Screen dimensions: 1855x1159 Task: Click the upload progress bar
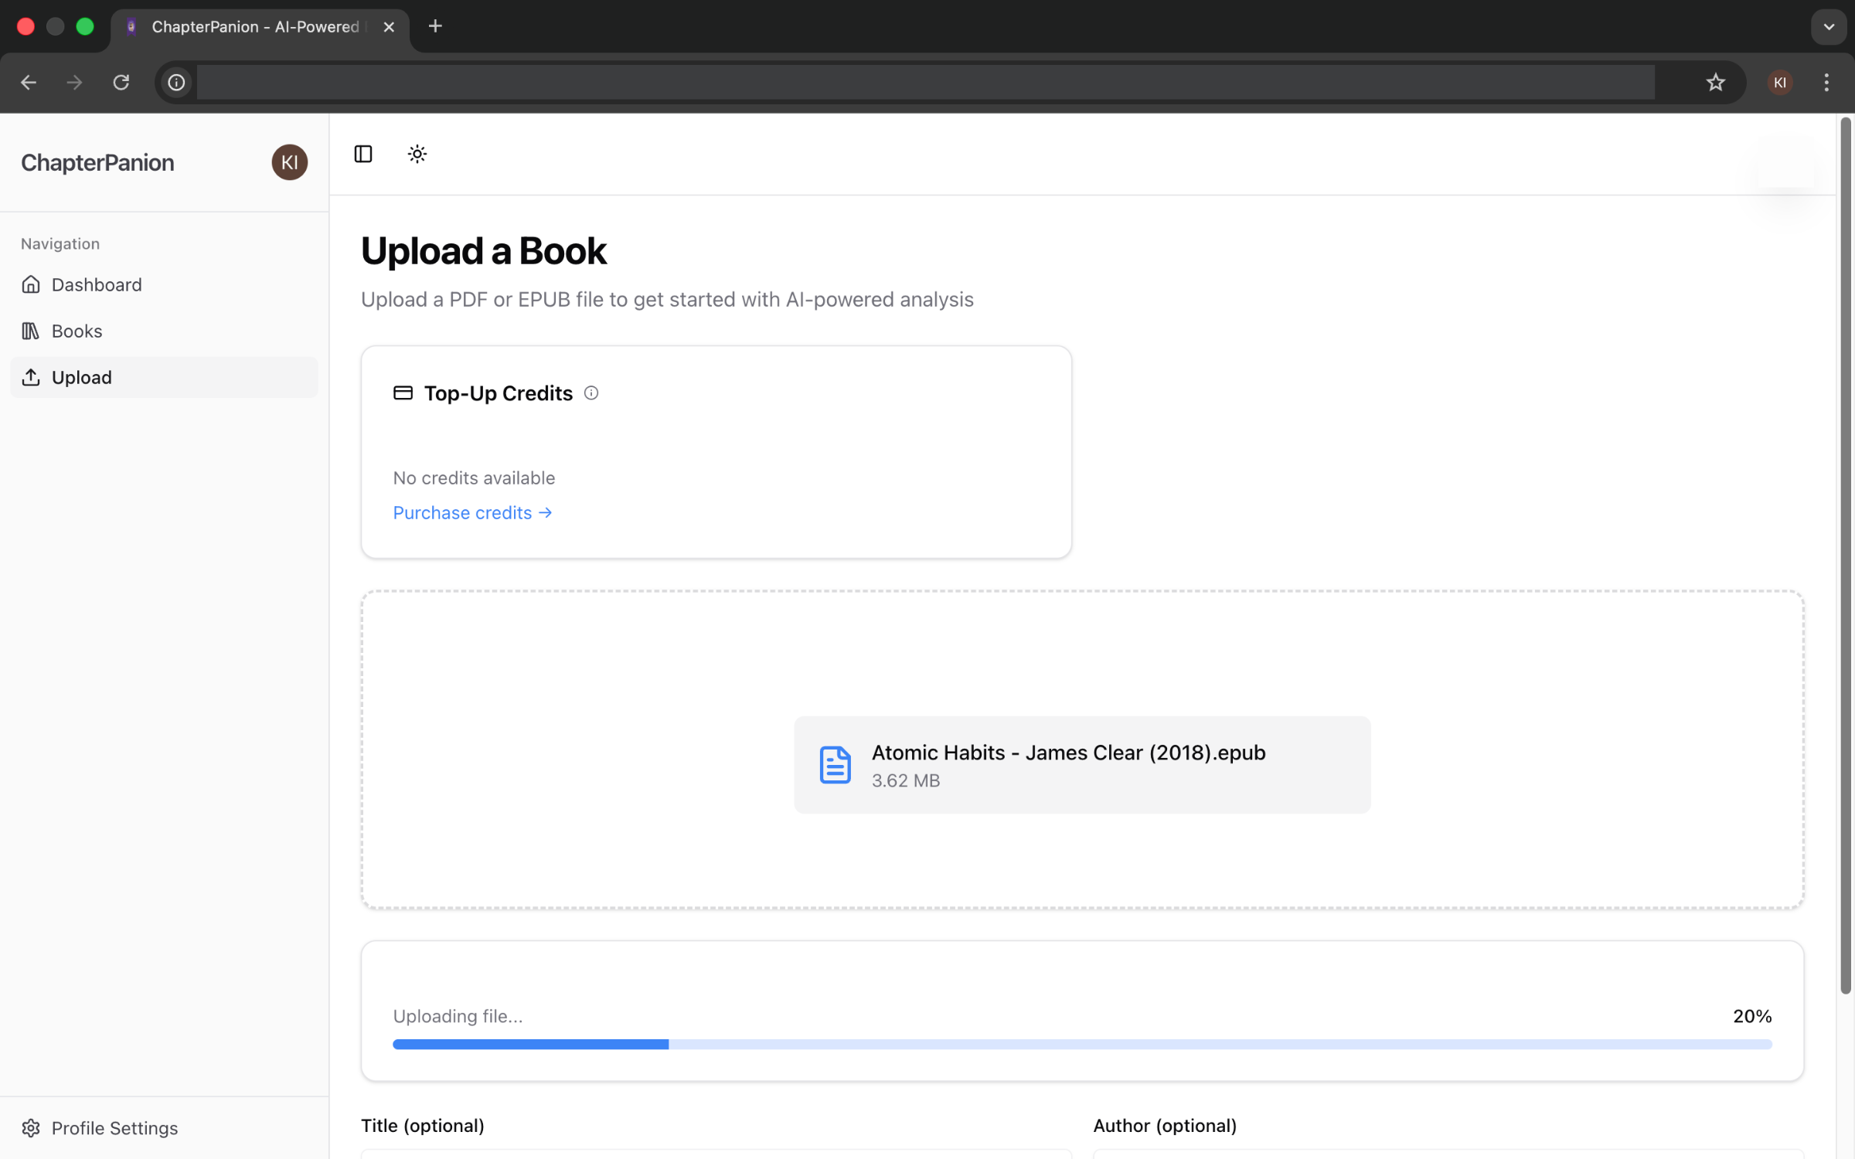1082,1045
